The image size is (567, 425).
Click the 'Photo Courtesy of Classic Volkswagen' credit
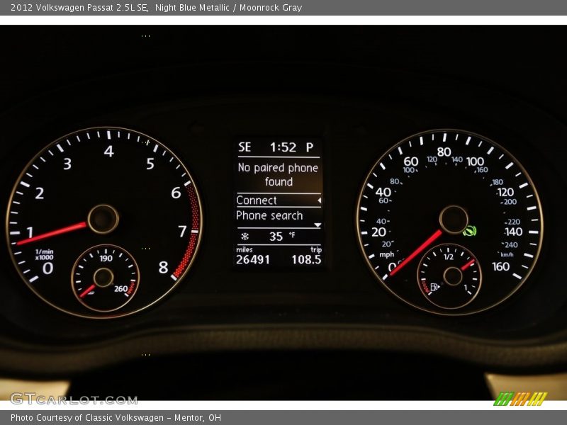pyautogui.click(x=86, y=418)
